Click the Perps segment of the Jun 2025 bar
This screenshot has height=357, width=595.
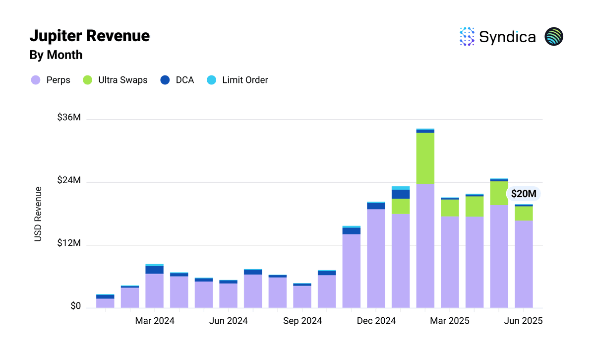[524, 264]
